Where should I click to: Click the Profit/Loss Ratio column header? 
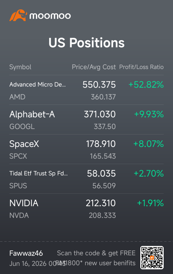[x=141, y=67]
